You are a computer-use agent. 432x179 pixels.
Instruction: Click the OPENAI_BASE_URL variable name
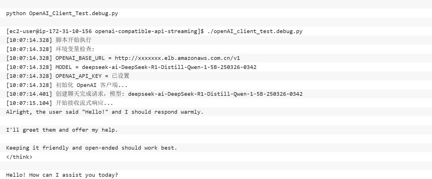pyautogui.click(x=80, y=58)
